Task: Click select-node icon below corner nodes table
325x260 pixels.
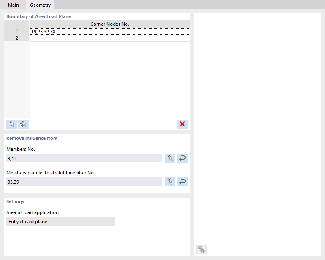Action: [12, 124]
